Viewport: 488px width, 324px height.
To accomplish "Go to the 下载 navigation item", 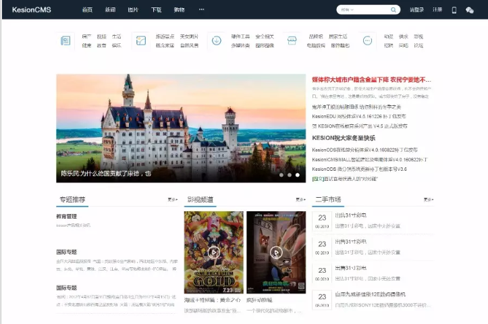I will (x=156, y=10).
